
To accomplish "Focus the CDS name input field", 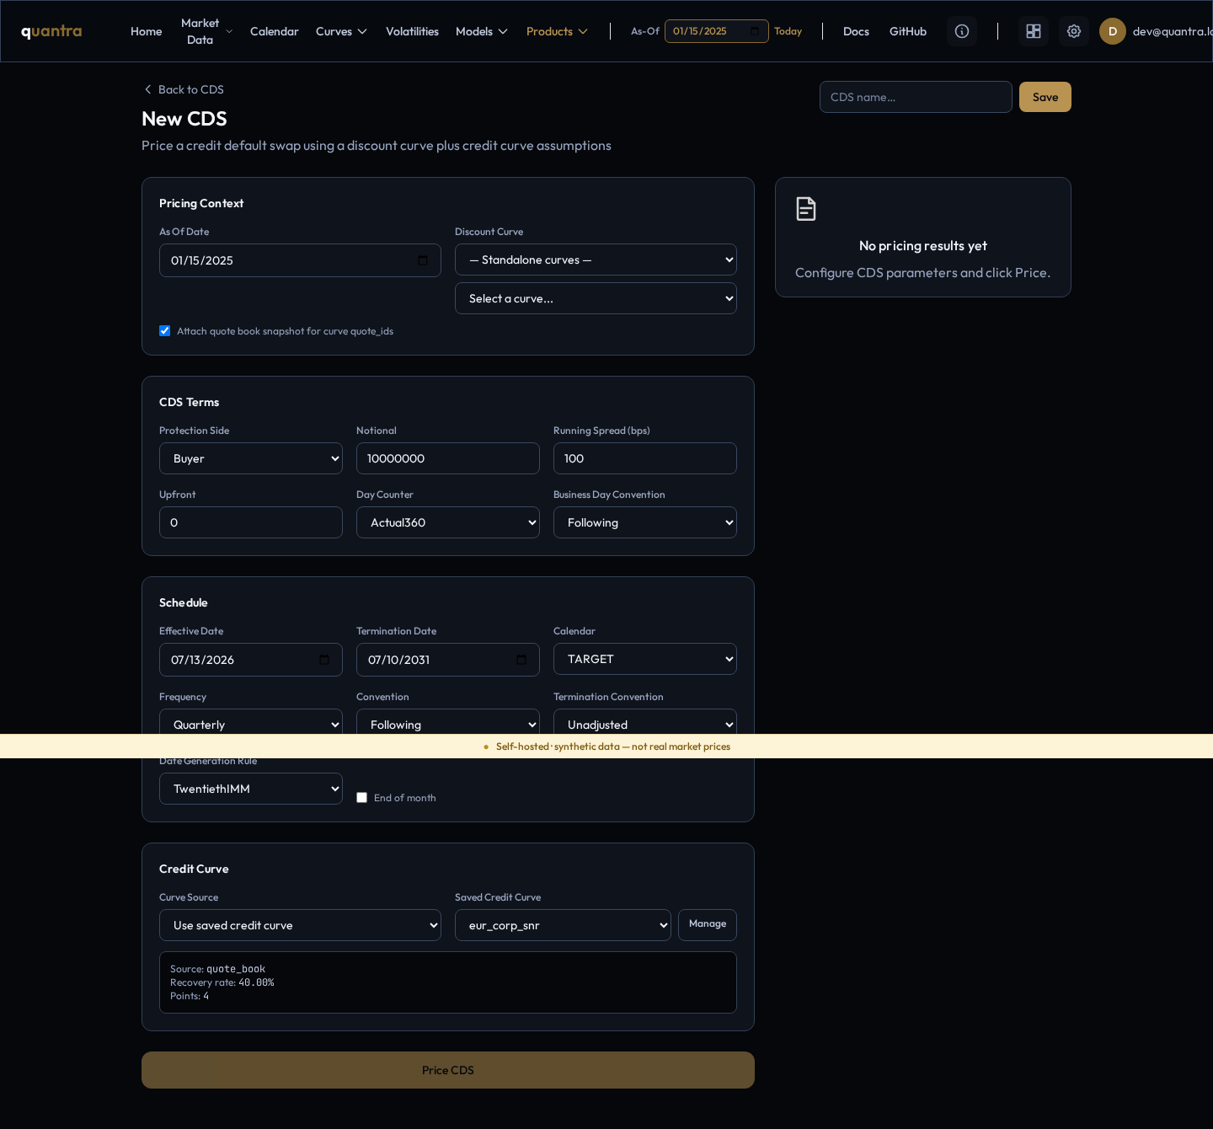I will (916, 97).
